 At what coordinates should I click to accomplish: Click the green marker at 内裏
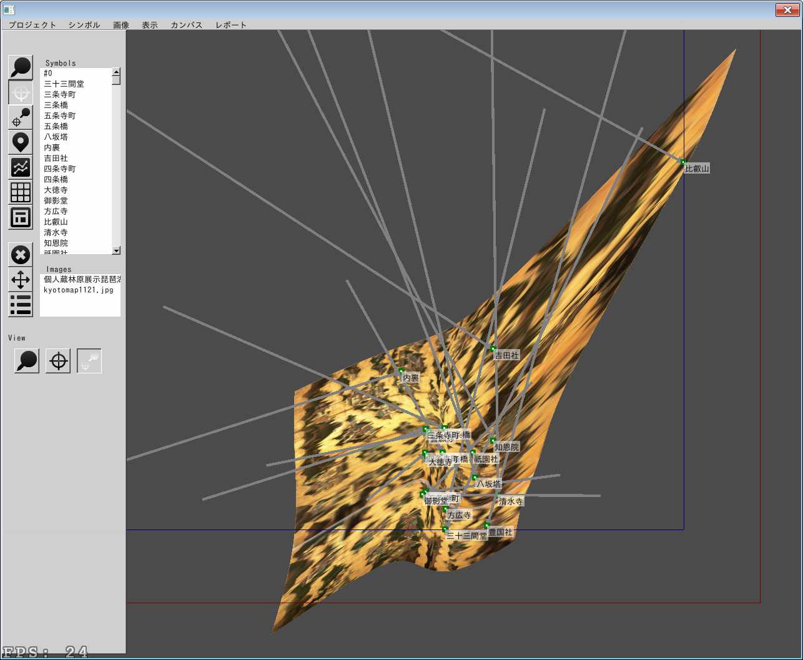click(x=401, y=371)
